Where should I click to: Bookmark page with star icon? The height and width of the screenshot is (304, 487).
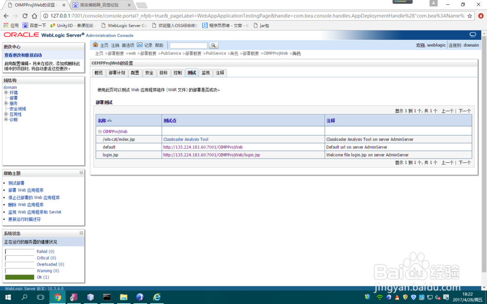(x=469, y=16)
